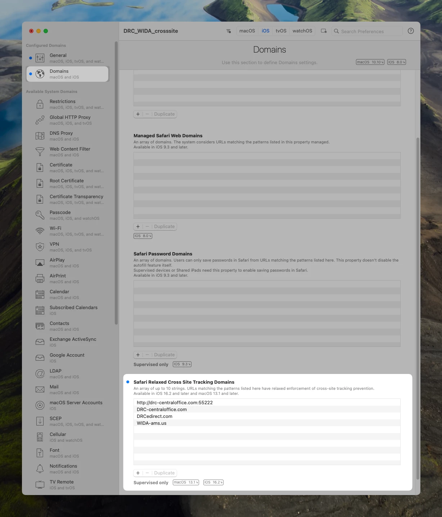The height and width of the screenshot is (517, 442).
Task: Toggle iOS platform filter
Action: 266,31
